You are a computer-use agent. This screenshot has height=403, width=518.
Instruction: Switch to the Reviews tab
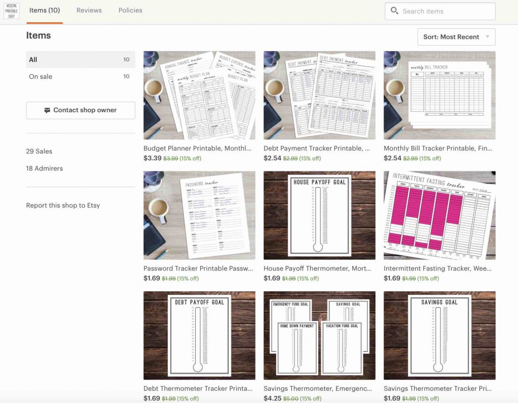click(89, 11)
